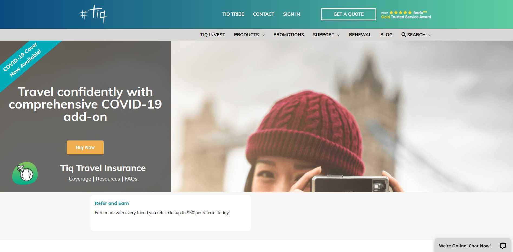The image size is (513, 252).
Task: Open the TIQ Invest menu item
Action: (x=213, y=35)
